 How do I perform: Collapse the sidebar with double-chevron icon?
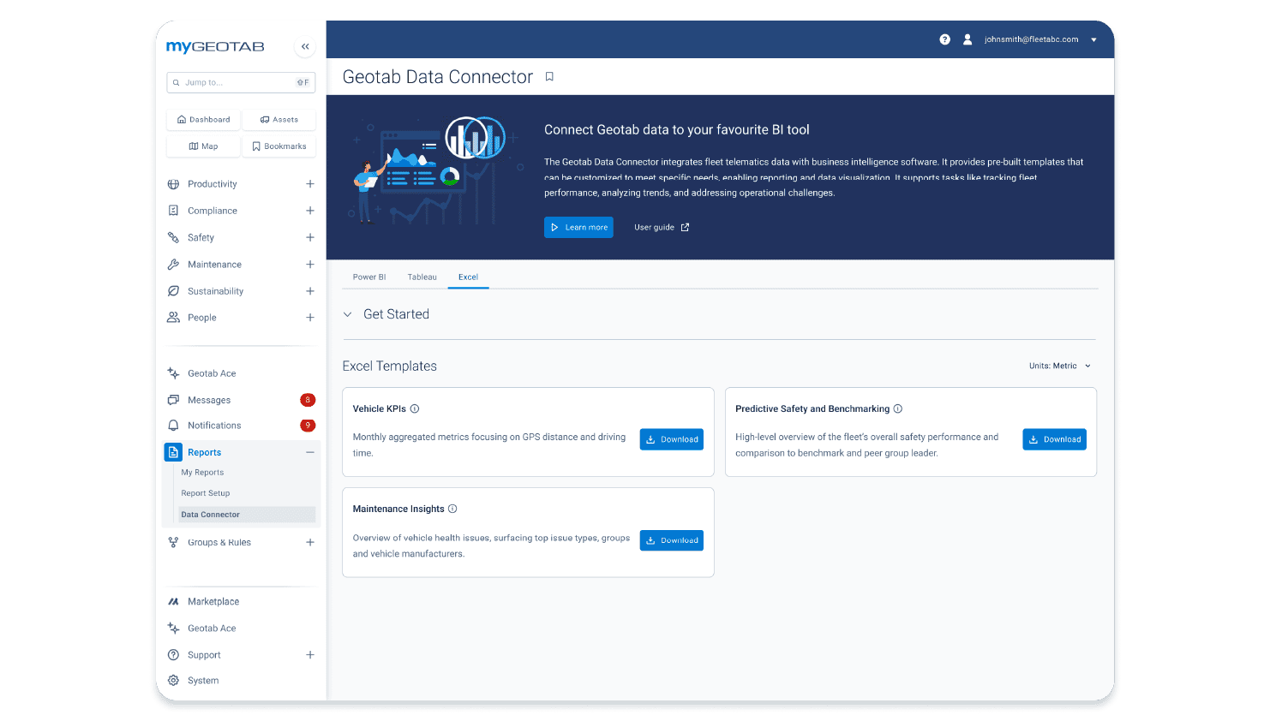coord(305,47)
